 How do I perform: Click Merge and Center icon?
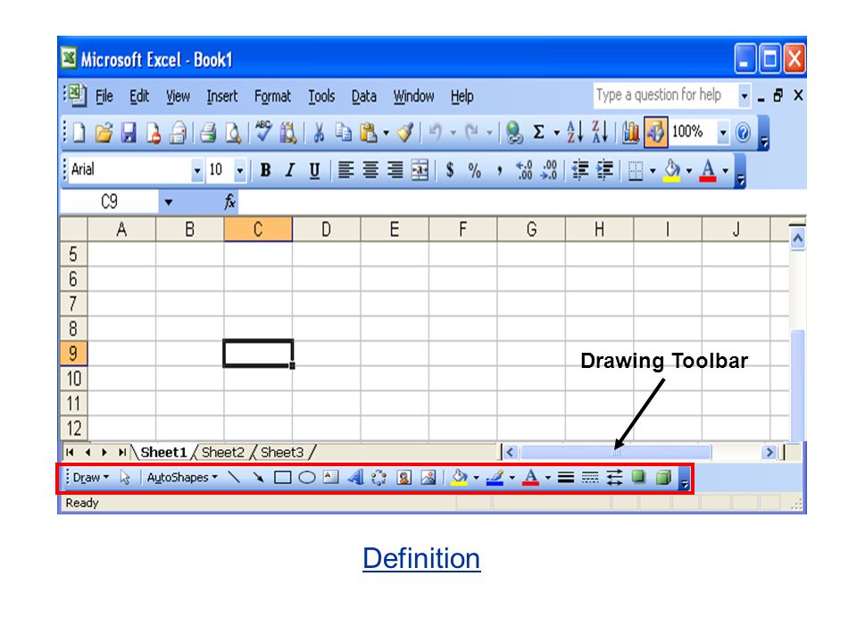420,170
